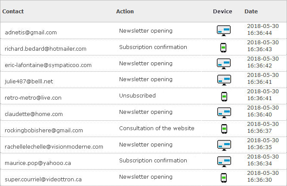
Task: Sort by the Action column header
Action: 125,11
